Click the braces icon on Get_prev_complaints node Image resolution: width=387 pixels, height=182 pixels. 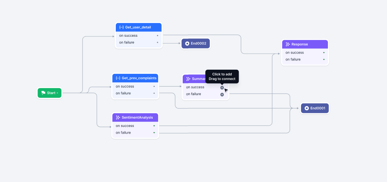(x=118, y=78)
